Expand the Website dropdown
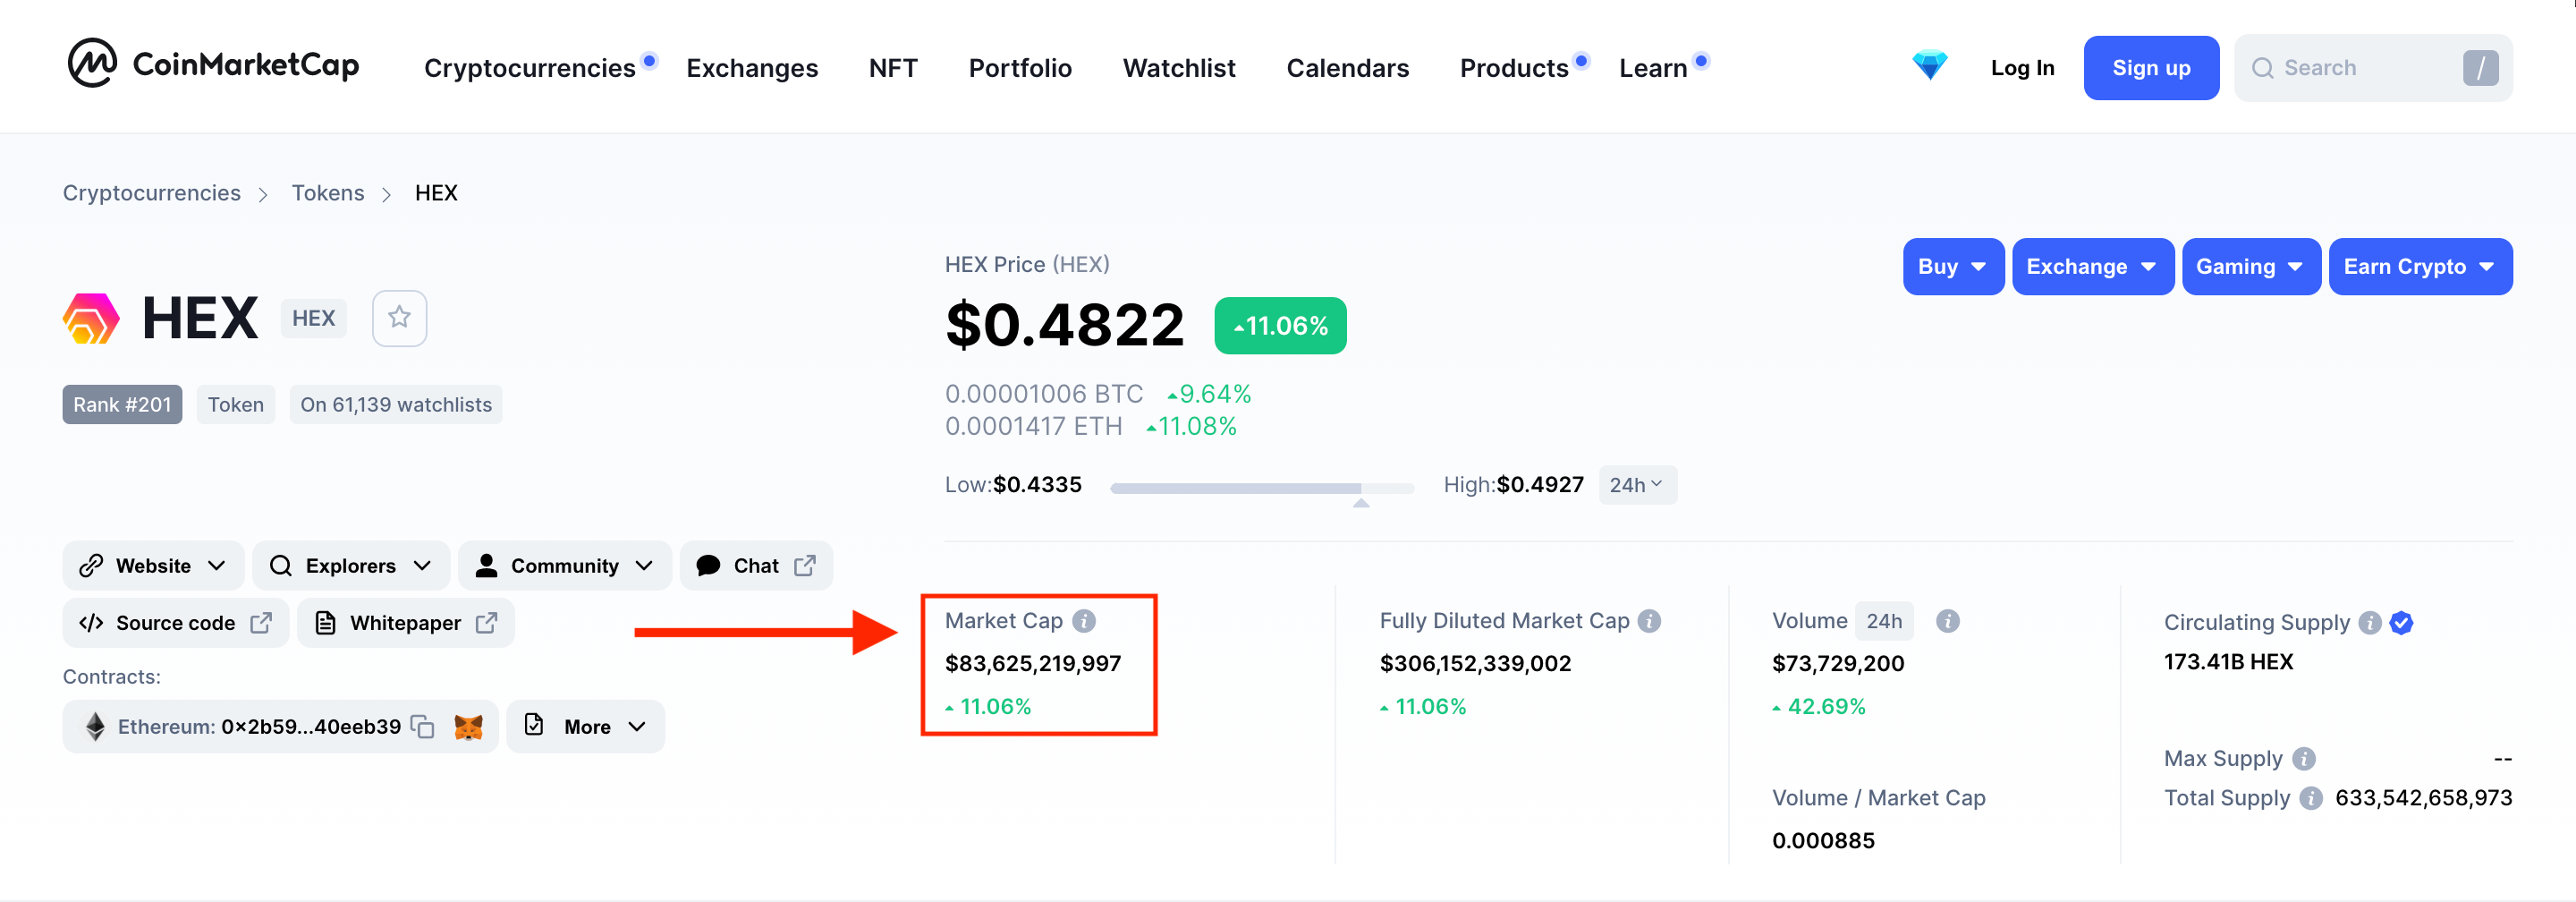 pyautogui.click(x=153, y=566)
